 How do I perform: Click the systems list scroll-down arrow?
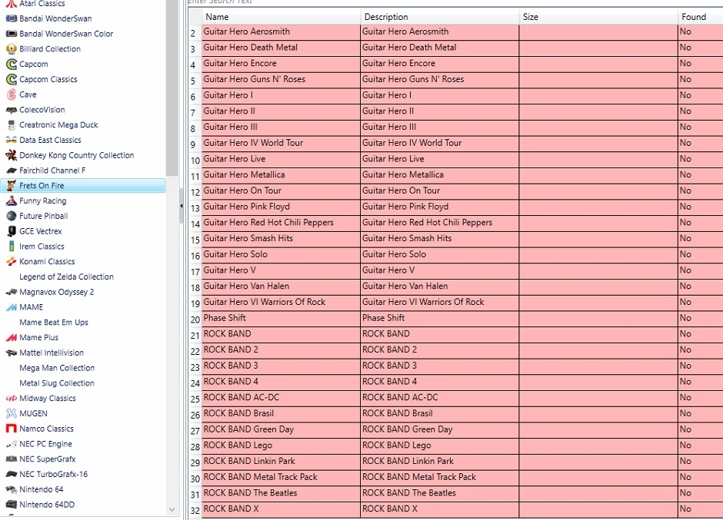coord(172,509)
